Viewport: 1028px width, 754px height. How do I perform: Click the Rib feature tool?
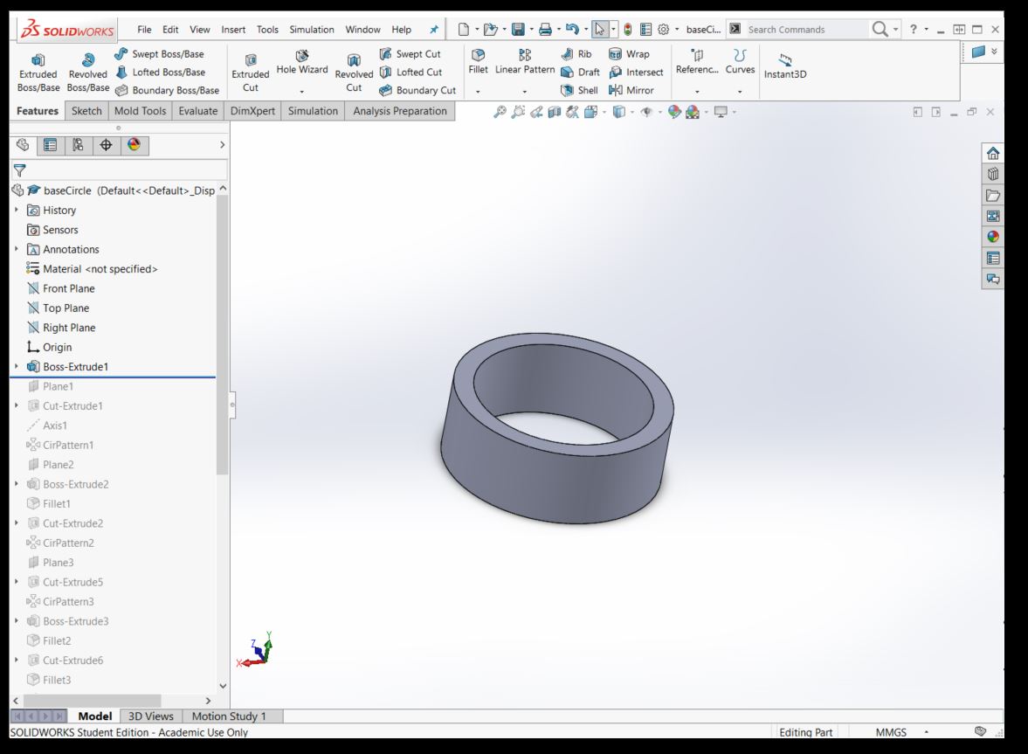click(576, 54)
